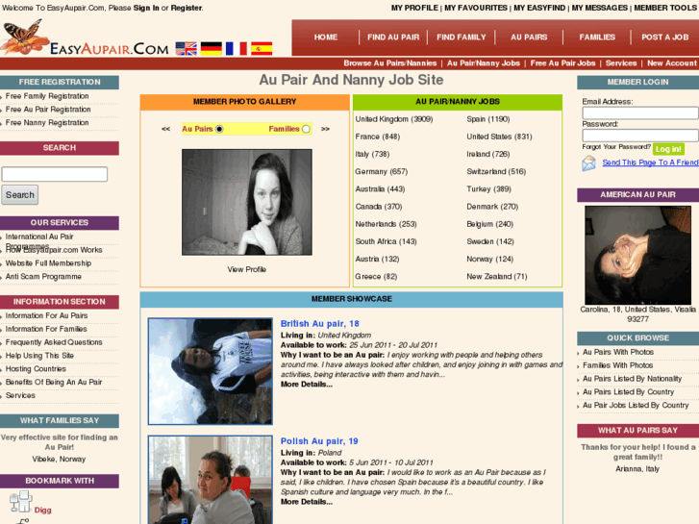Open Free Nanny Registration link
Image resolution: width=699 pixels, height=524 pixels.
pyautogui.click(x=47, y=123)
